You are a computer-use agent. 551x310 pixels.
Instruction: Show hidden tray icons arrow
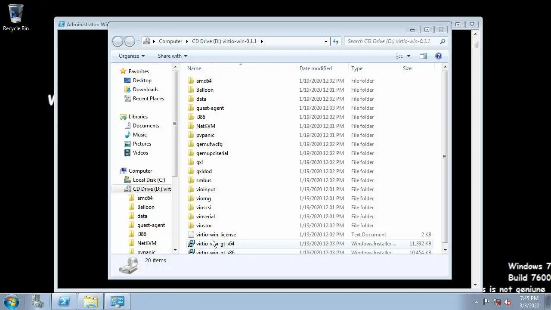pos(476,302)
